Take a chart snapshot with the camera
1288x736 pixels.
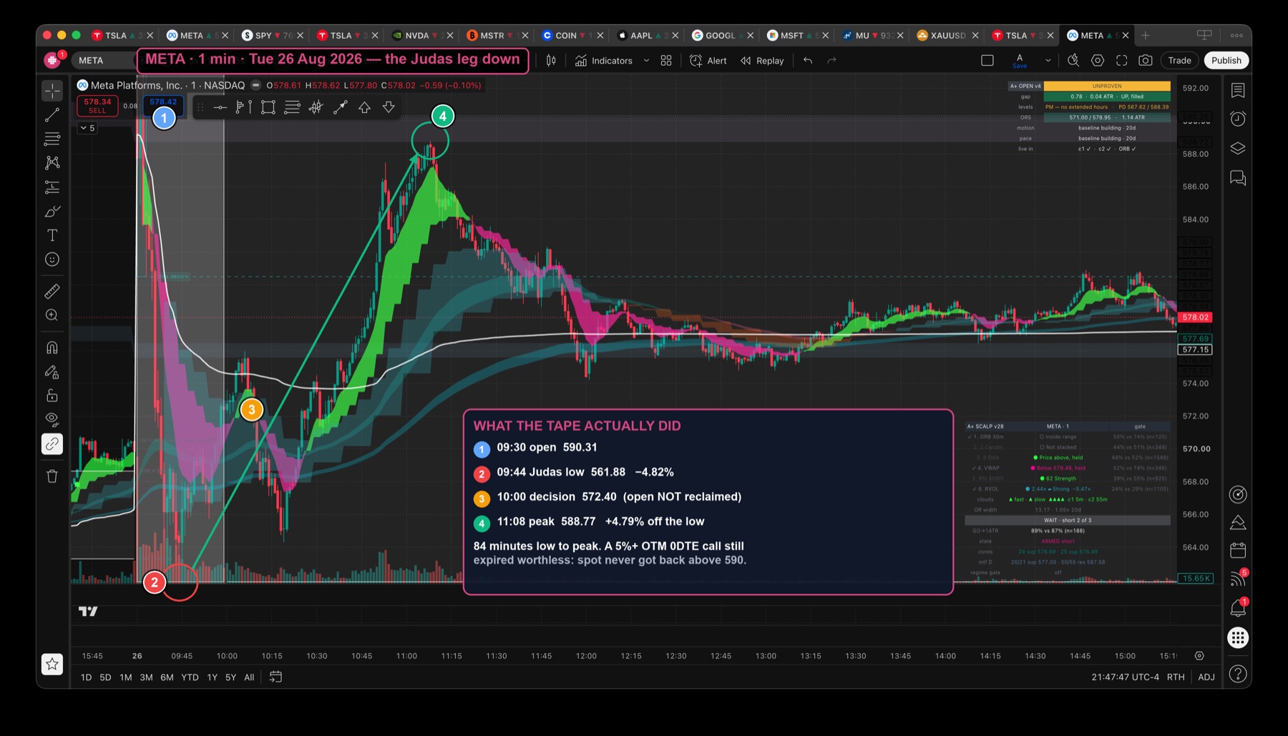click(x=1146, y=61)
